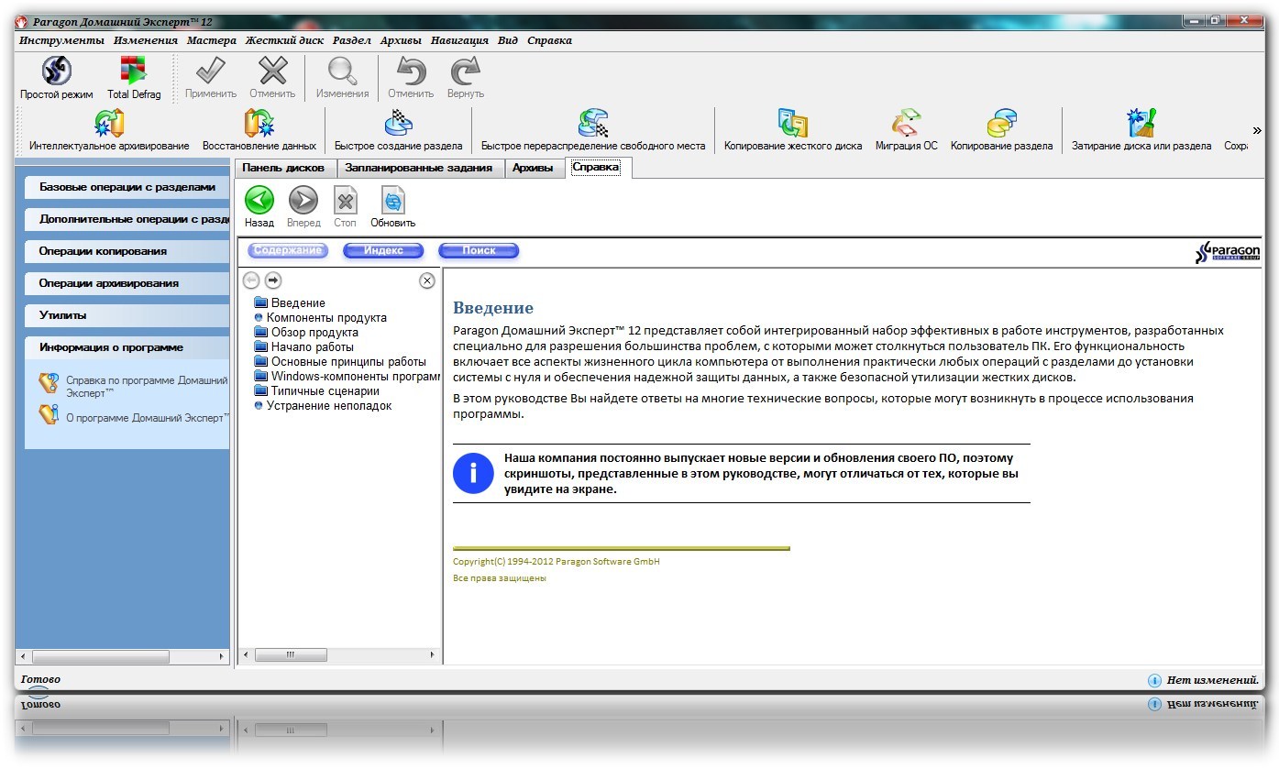
Task: Click the help contents horizontal scrollbar
Action: click(339, 655)
